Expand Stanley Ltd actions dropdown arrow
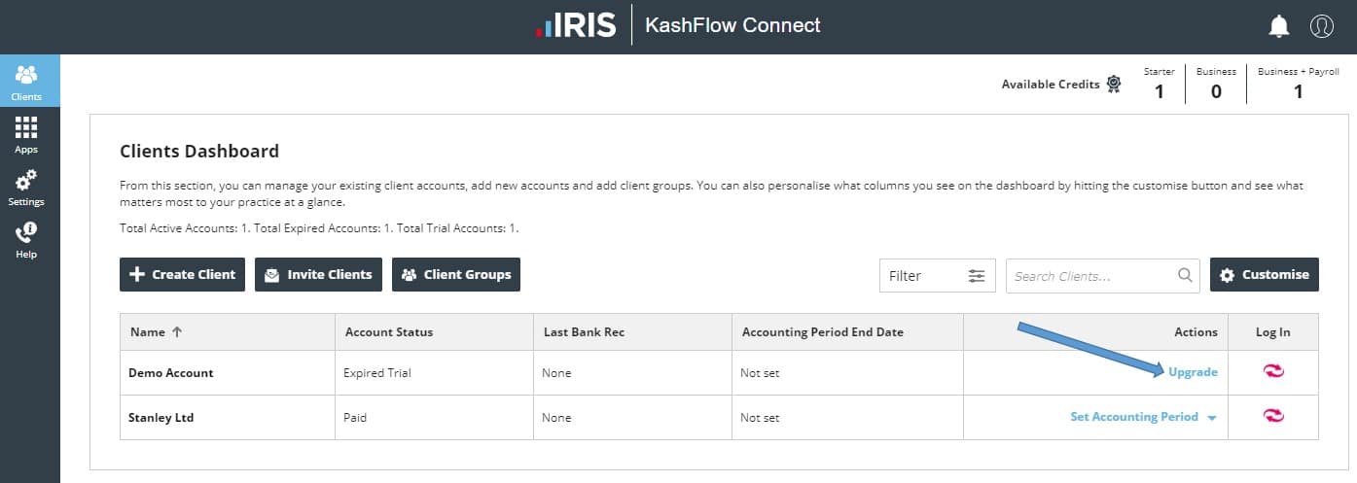 1211,418
